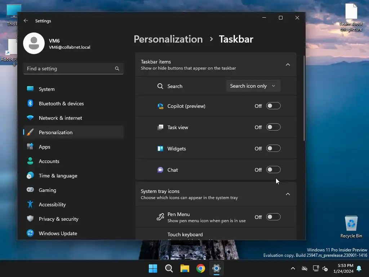Launch Google Chrome from taskbar

click(201, 268)
